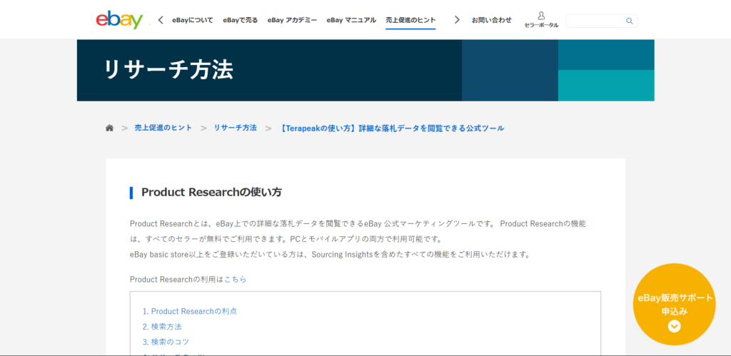731x356 pixels.
Task: Open the セラーポータル user icon
Action: click(541, 20)
